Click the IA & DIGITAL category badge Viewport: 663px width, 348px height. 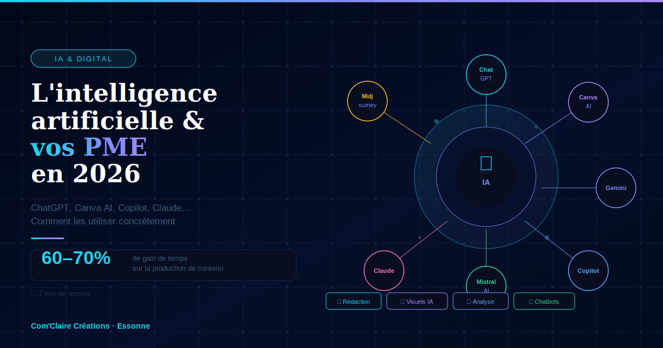(83, 59)
